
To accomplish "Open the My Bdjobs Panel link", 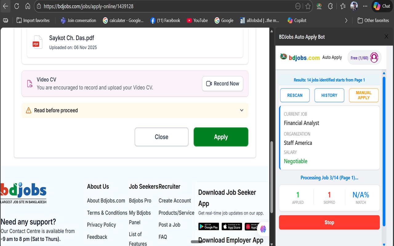I will pos(140,217).
